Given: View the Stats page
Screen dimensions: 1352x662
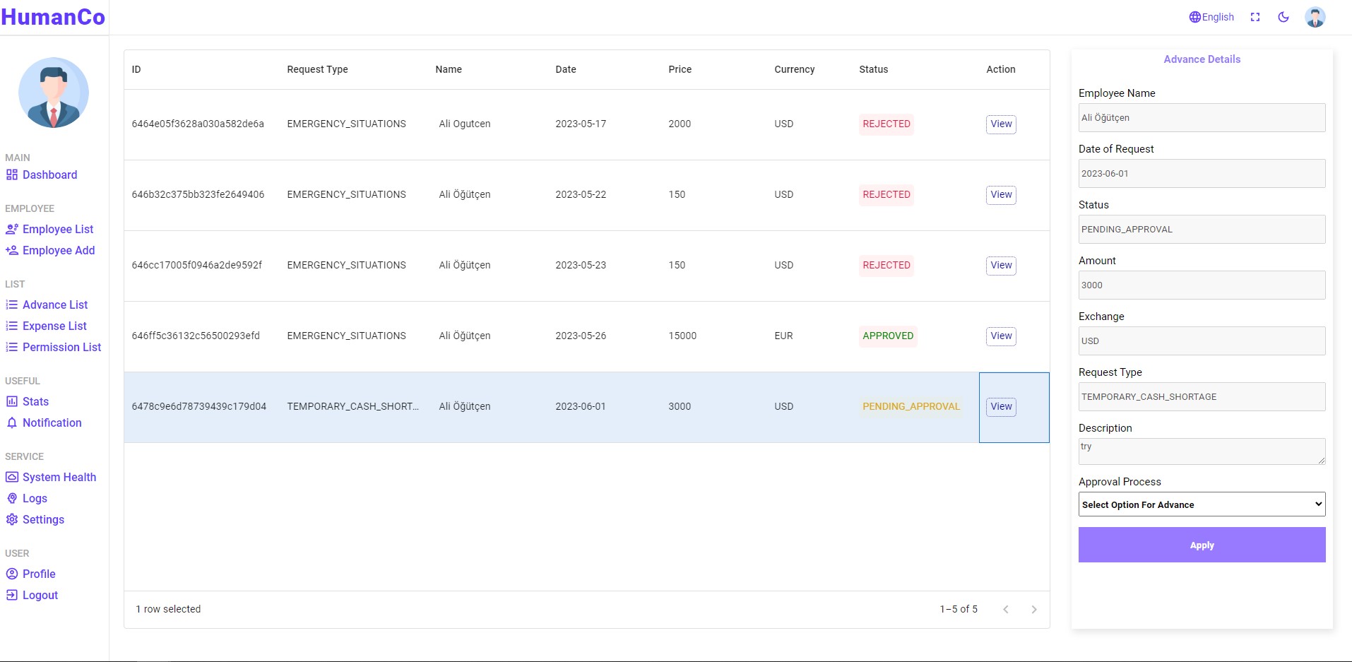Looking at the screenshot, I should coord(35,401).
